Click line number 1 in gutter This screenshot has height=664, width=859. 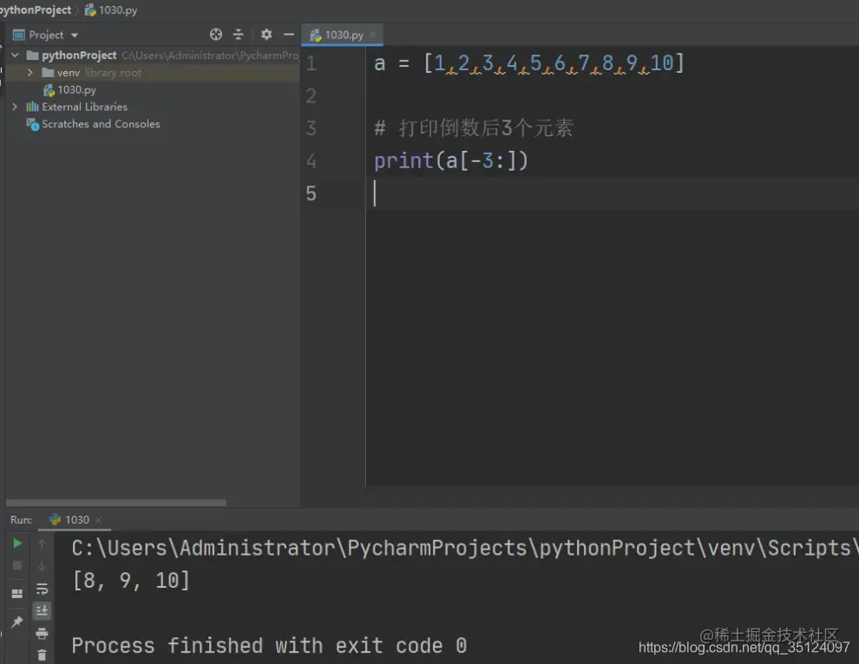coord(311,63)
